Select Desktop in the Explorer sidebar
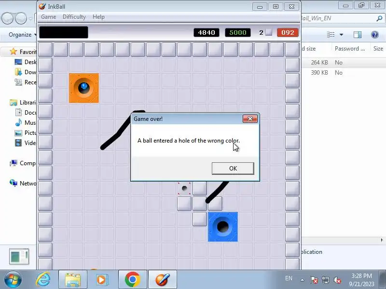Viewport: 386px width, 289px height. click(x=26, y=62)
